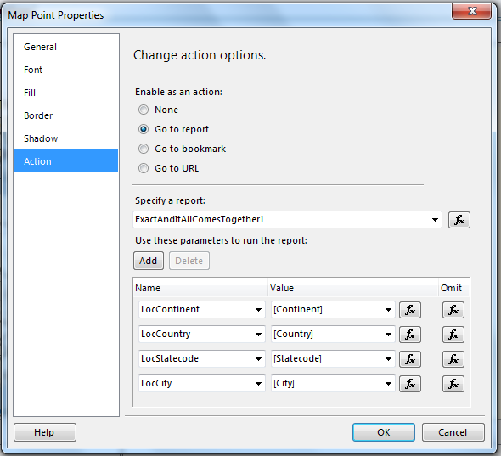501x456 pixels.
Task: Open Value expression editor for LocContinent row
Action: point(410,310)
